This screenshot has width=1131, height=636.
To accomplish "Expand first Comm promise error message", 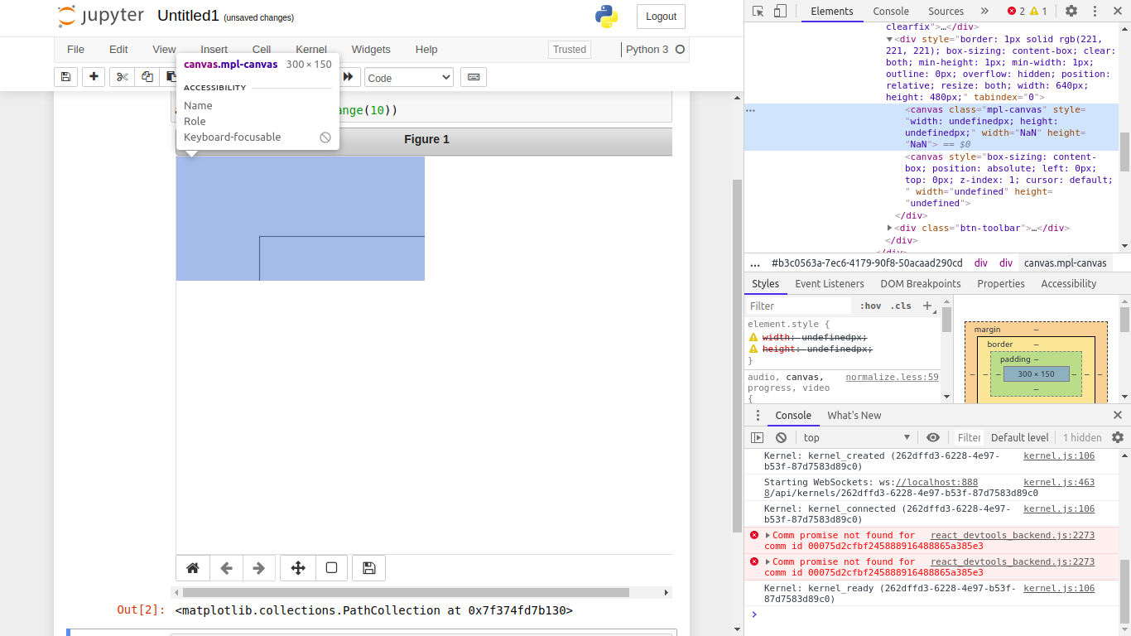I will 768,536.
